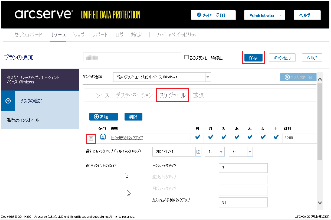Switch to the デスティネーション tab
The width and height of the screenshot is (331, 220).
pyautogui.click(x=134, y=95)
